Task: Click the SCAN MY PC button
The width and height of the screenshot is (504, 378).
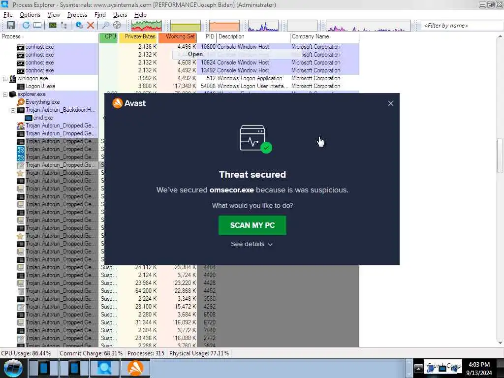Action: pos(252,225)
